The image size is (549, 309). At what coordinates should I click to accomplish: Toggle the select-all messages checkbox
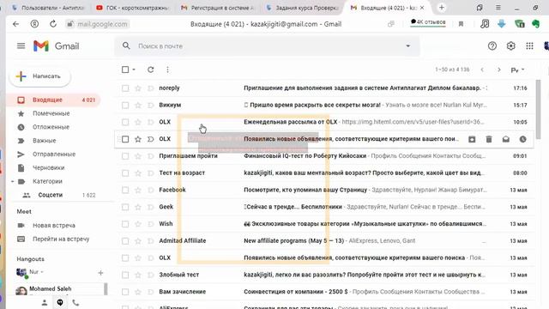pos(125,70)
